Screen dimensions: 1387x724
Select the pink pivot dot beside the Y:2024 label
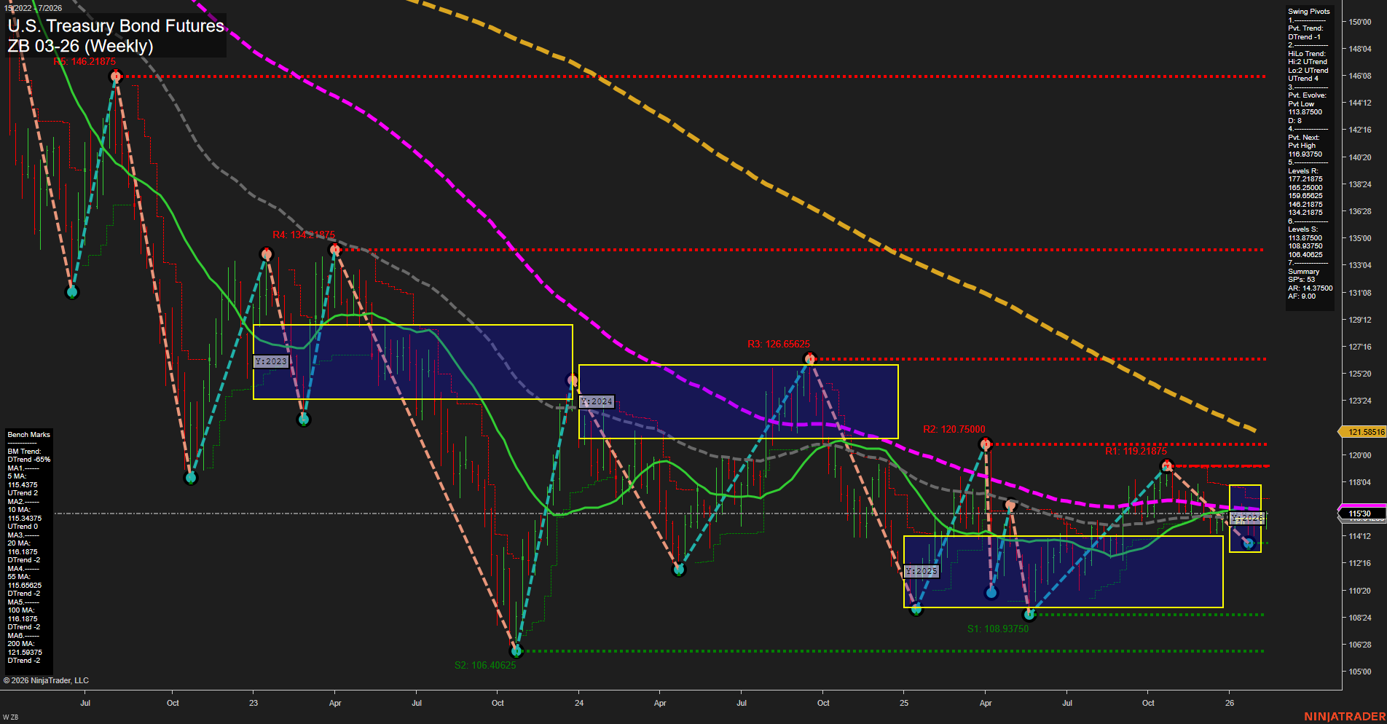571,379
